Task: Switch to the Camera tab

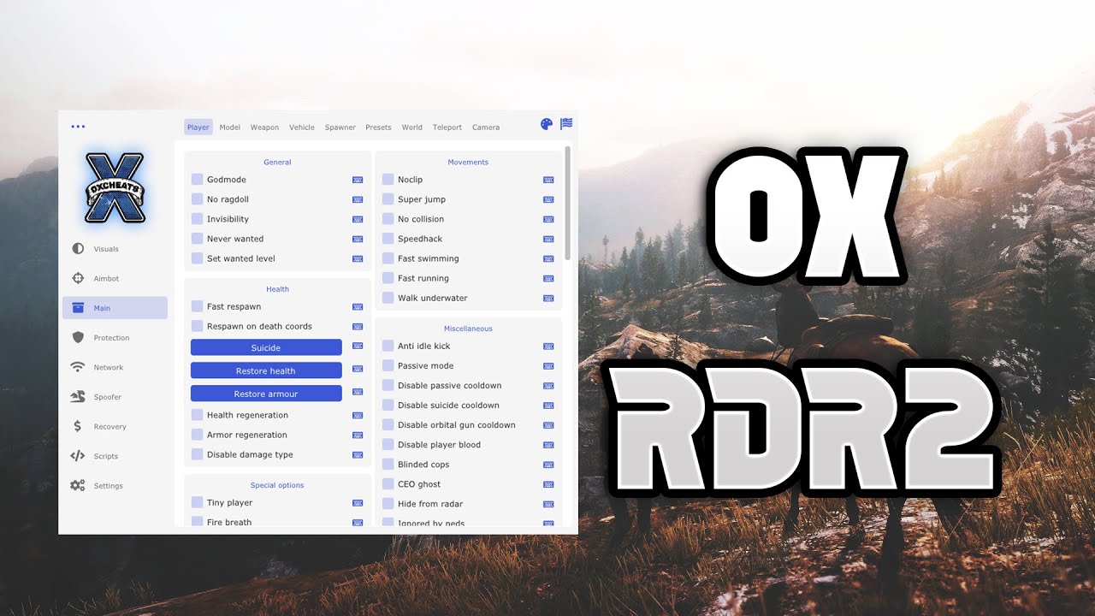Action: [x=486, y=127]
